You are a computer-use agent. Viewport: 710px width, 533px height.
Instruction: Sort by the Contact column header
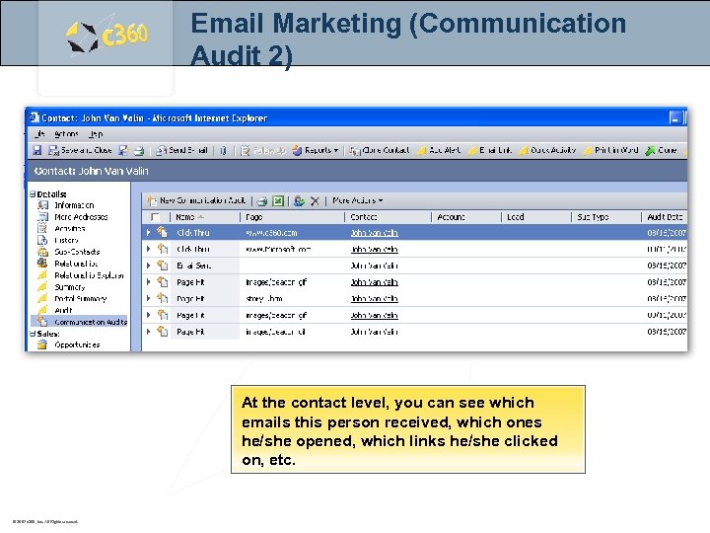coord(389,217)
